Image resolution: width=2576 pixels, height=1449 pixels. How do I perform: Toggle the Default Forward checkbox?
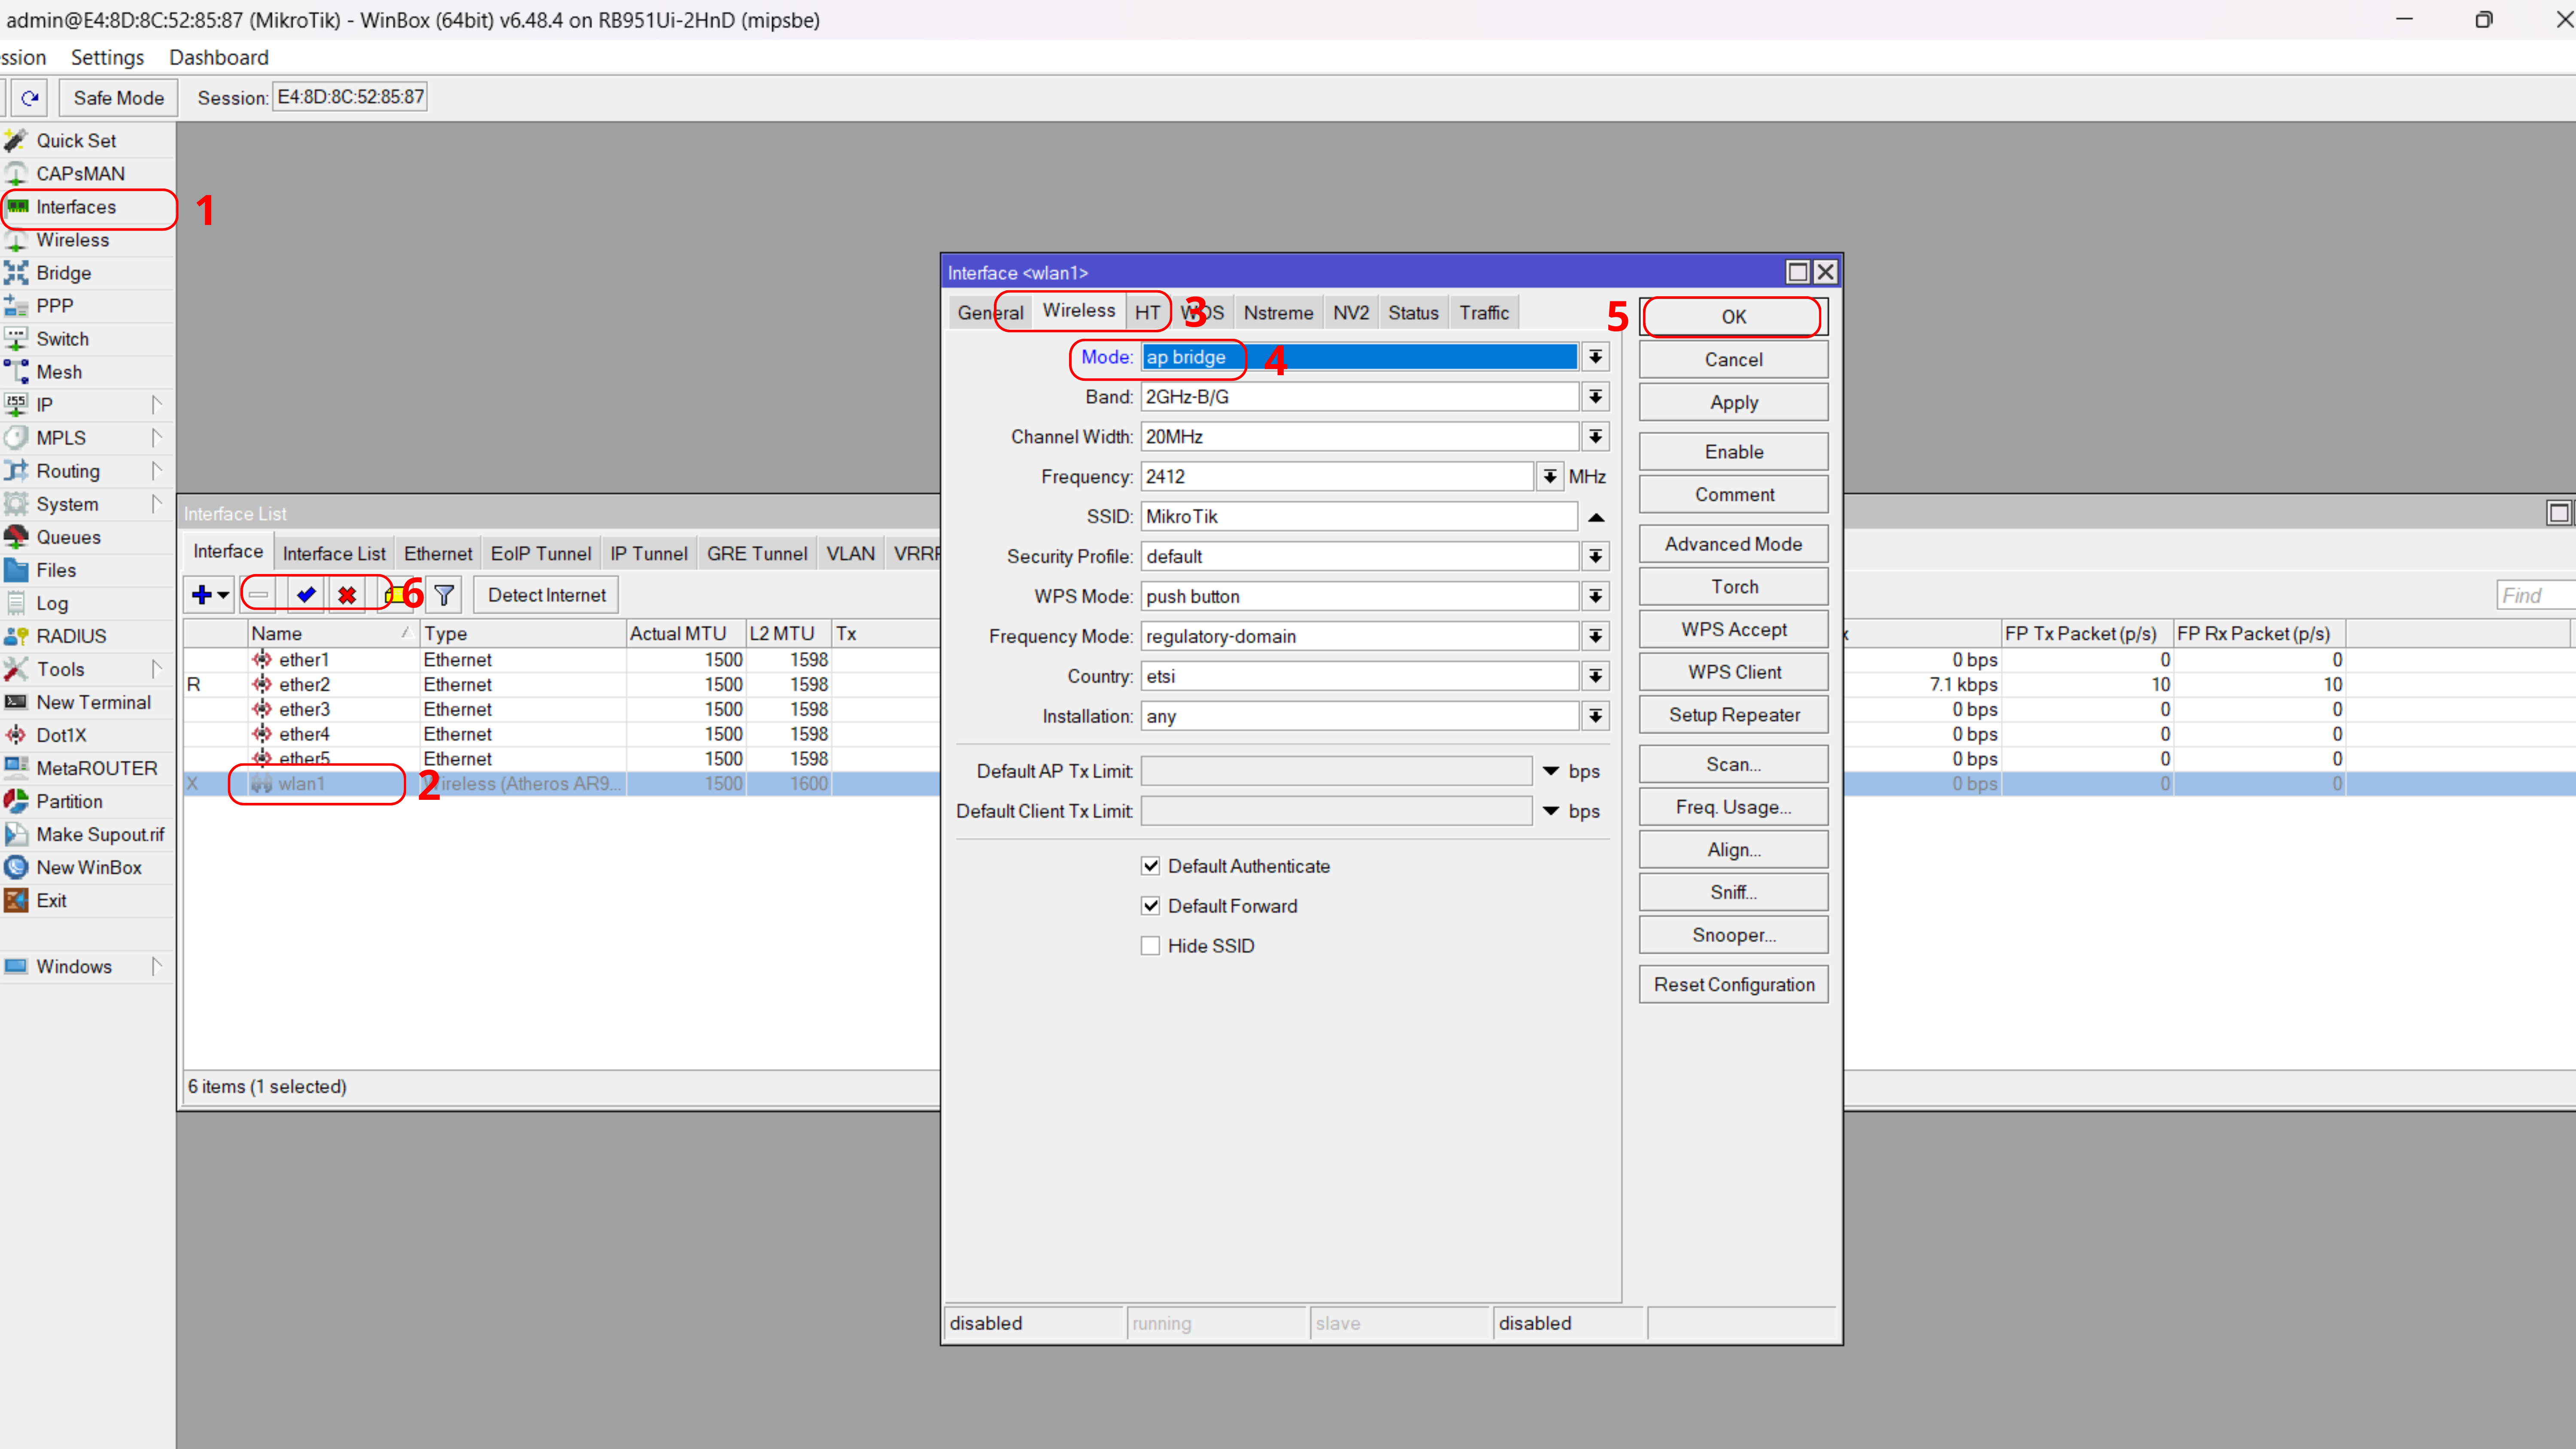(x=1151, y=906)
